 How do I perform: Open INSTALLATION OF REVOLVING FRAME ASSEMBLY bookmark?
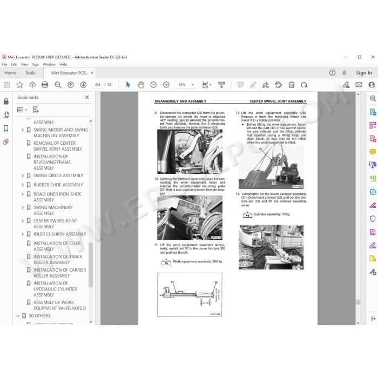(x=52, y=162)
